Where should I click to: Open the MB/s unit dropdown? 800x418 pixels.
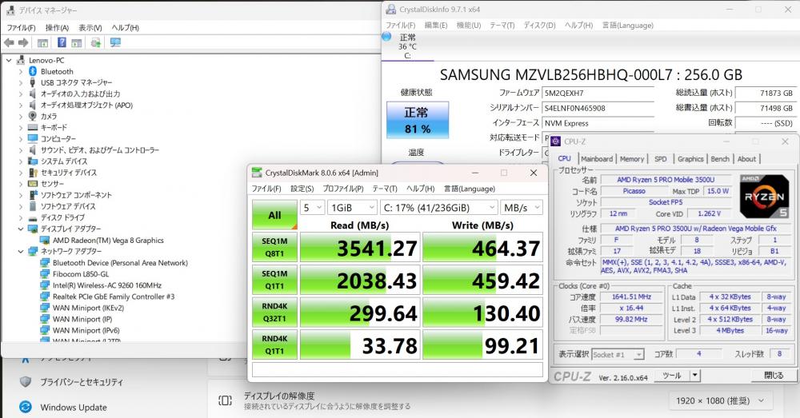(522, 208)
